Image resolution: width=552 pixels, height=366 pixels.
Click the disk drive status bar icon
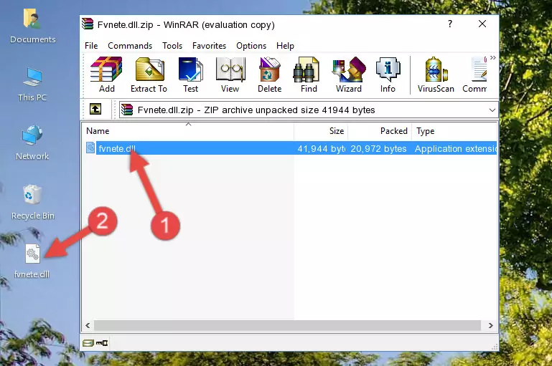point(88,343)
